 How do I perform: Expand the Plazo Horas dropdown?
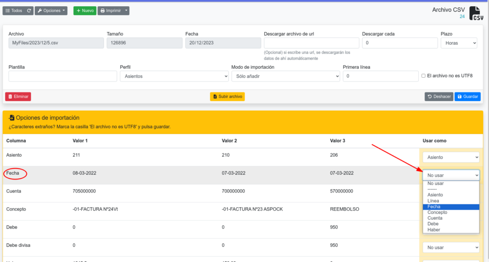pyautogui.click(x=458, y=43)
